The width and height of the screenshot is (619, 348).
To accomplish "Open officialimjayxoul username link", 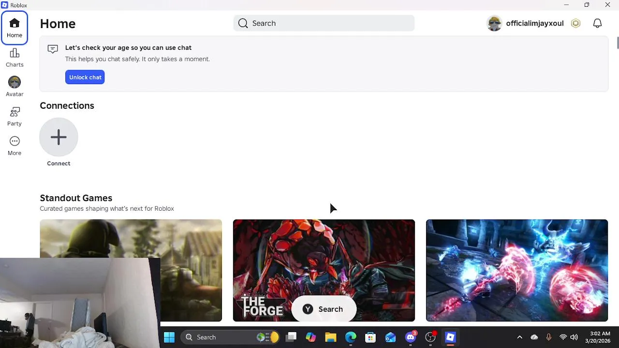I will (x=534, y=23).
